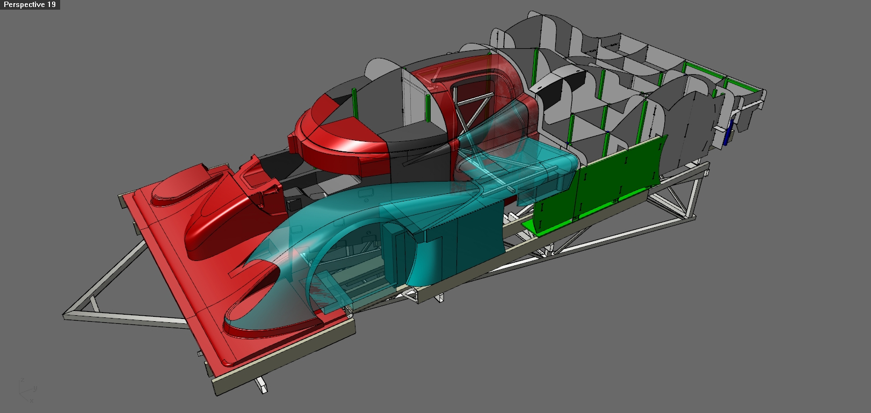Open the Perspective 19 viewport title menu
Viewport: 871px width, 413px height.
pyautogui.click(x=30, y=5)
